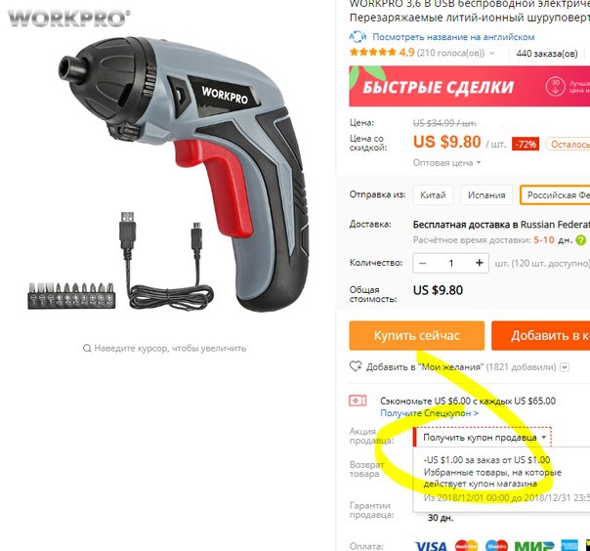Click Добавить в корзину button
This screenshot has width=590, height=551.
point(541,335)
